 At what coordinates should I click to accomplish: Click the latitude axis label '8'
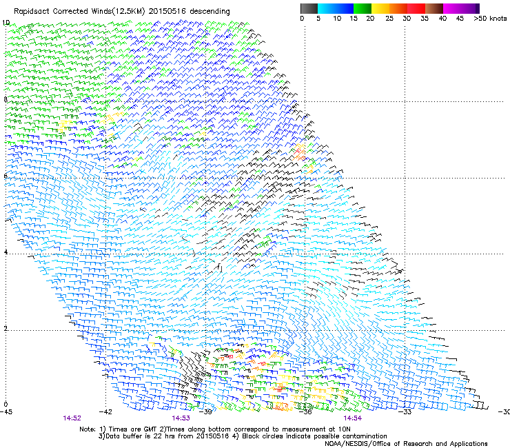coord(6,99)
